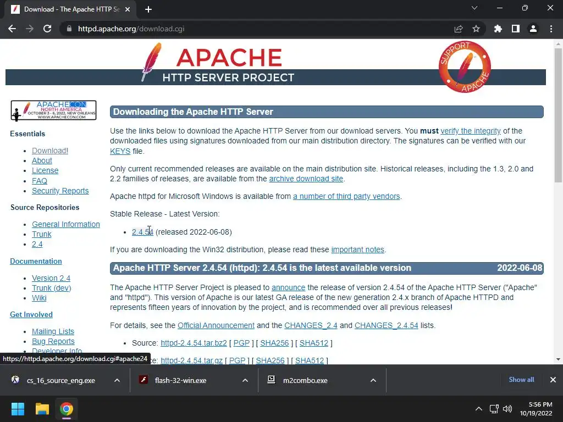Open the Security Reports link
This screenshot has height=422, width=563.
(60, 191)
